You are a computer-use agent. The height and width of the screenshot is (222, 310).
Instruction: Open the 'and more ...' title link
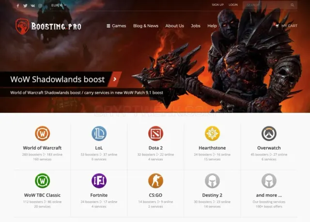269,195
